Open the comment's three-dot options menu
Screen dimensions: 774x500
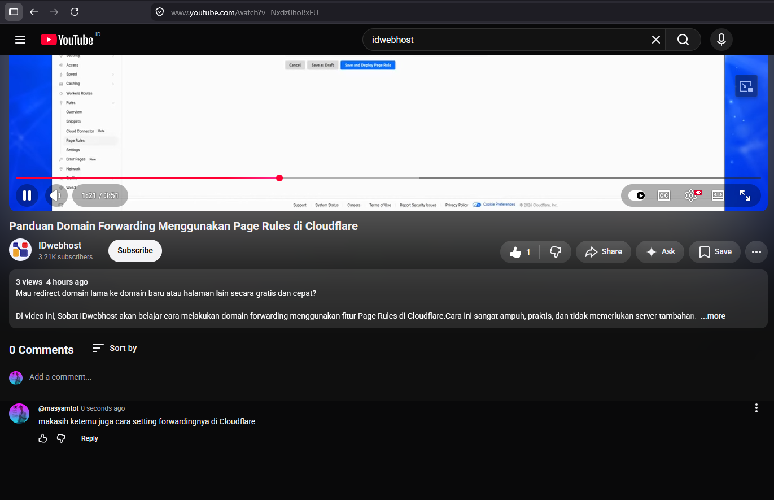pyautogui.click(x=756, y=408)
